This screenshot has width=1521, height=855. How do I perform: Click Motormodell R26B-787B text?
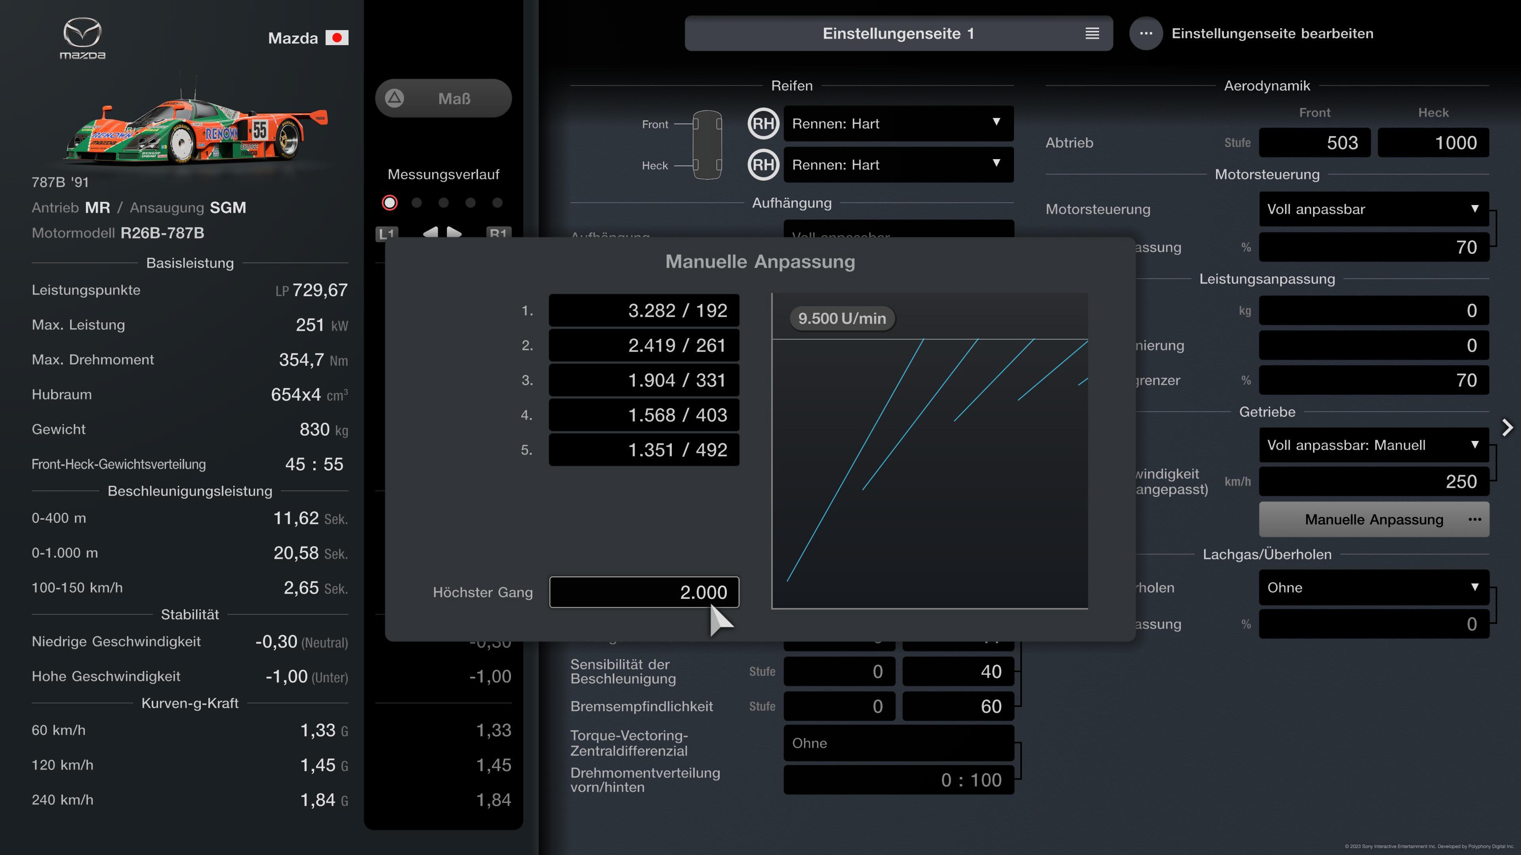coord(118,233)
